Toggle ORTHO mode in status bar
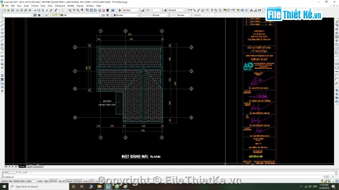The width and height of the screenshot is (339, 190). click(x=53, y=181)
